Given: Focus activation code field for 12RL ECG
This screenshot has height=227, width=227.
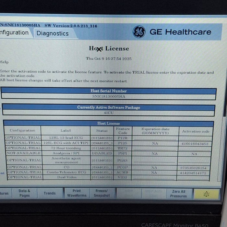Looking at the screenshot, I should [x=195, y=138].
